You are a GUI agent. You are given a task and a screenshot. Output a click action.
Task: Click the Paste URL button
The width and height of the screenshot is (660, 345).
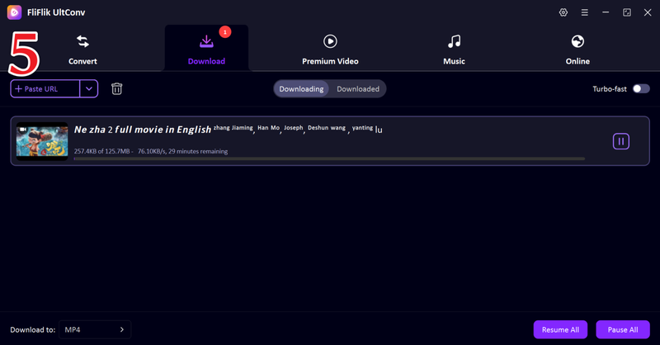[45, 89]
